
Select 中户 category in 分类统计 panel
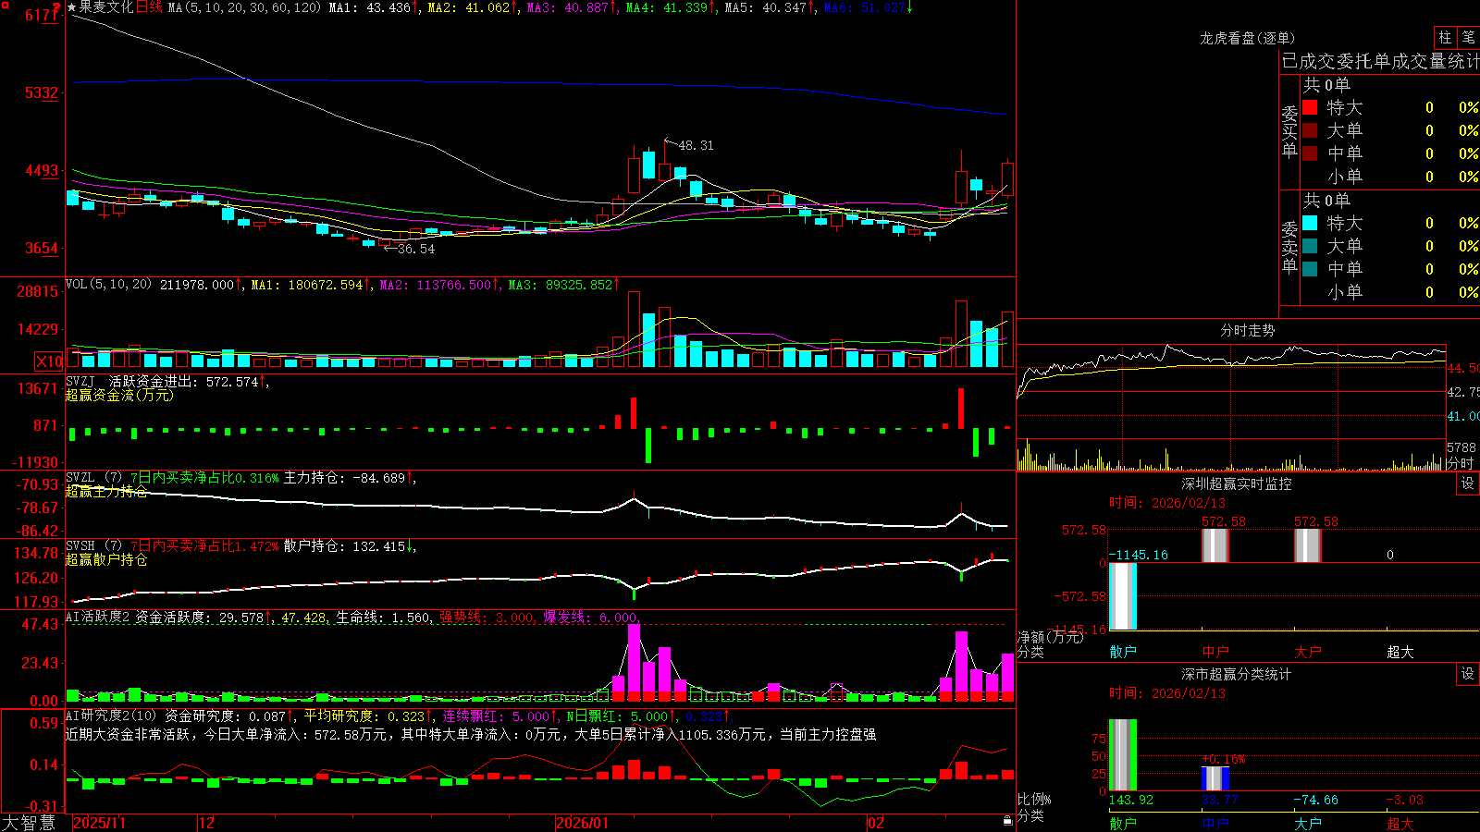[x=1215, y=823]
